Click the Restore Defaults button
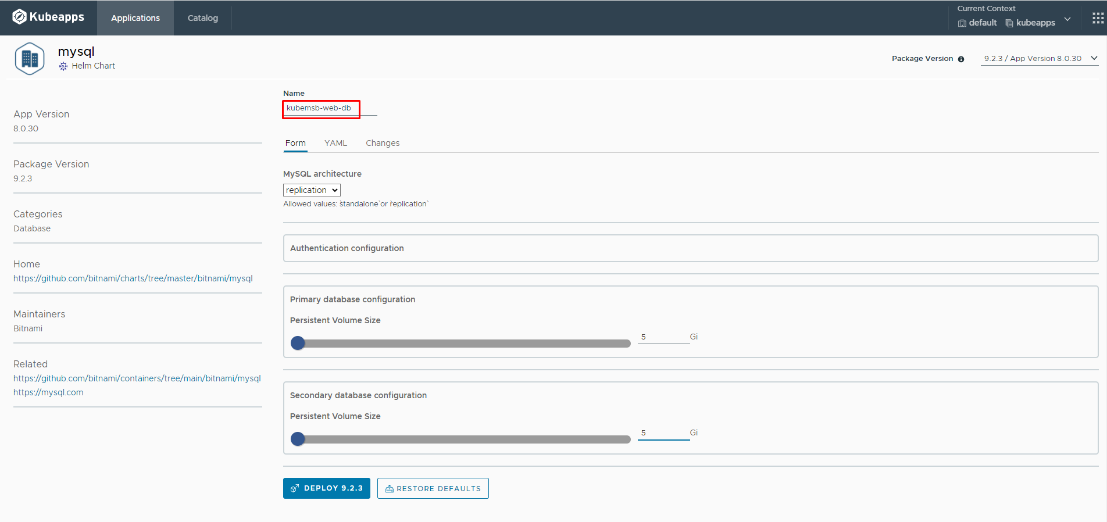This screenshot has height=522, width=1107. (x=433, y=488)
